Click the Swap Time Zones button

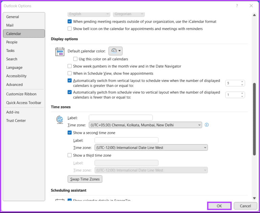pos(85,179)
